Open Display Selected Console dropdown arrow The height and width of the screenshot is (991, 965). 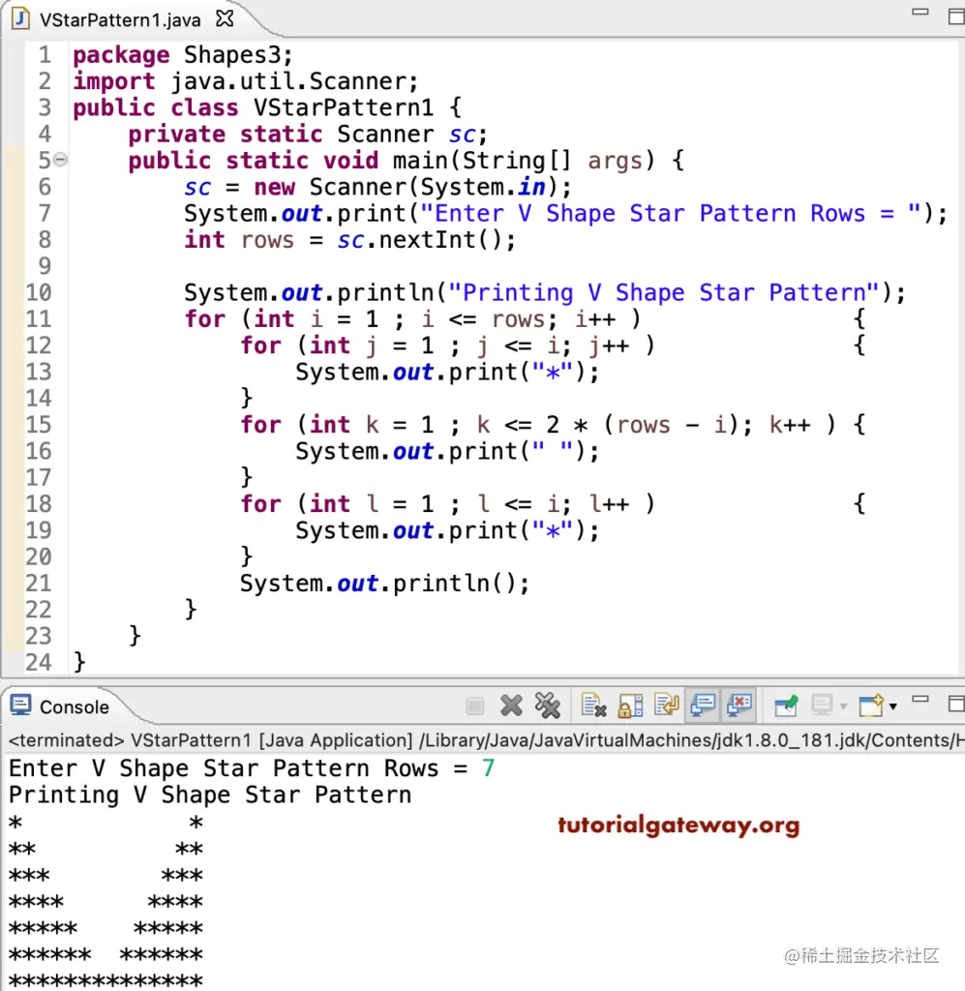843,706
